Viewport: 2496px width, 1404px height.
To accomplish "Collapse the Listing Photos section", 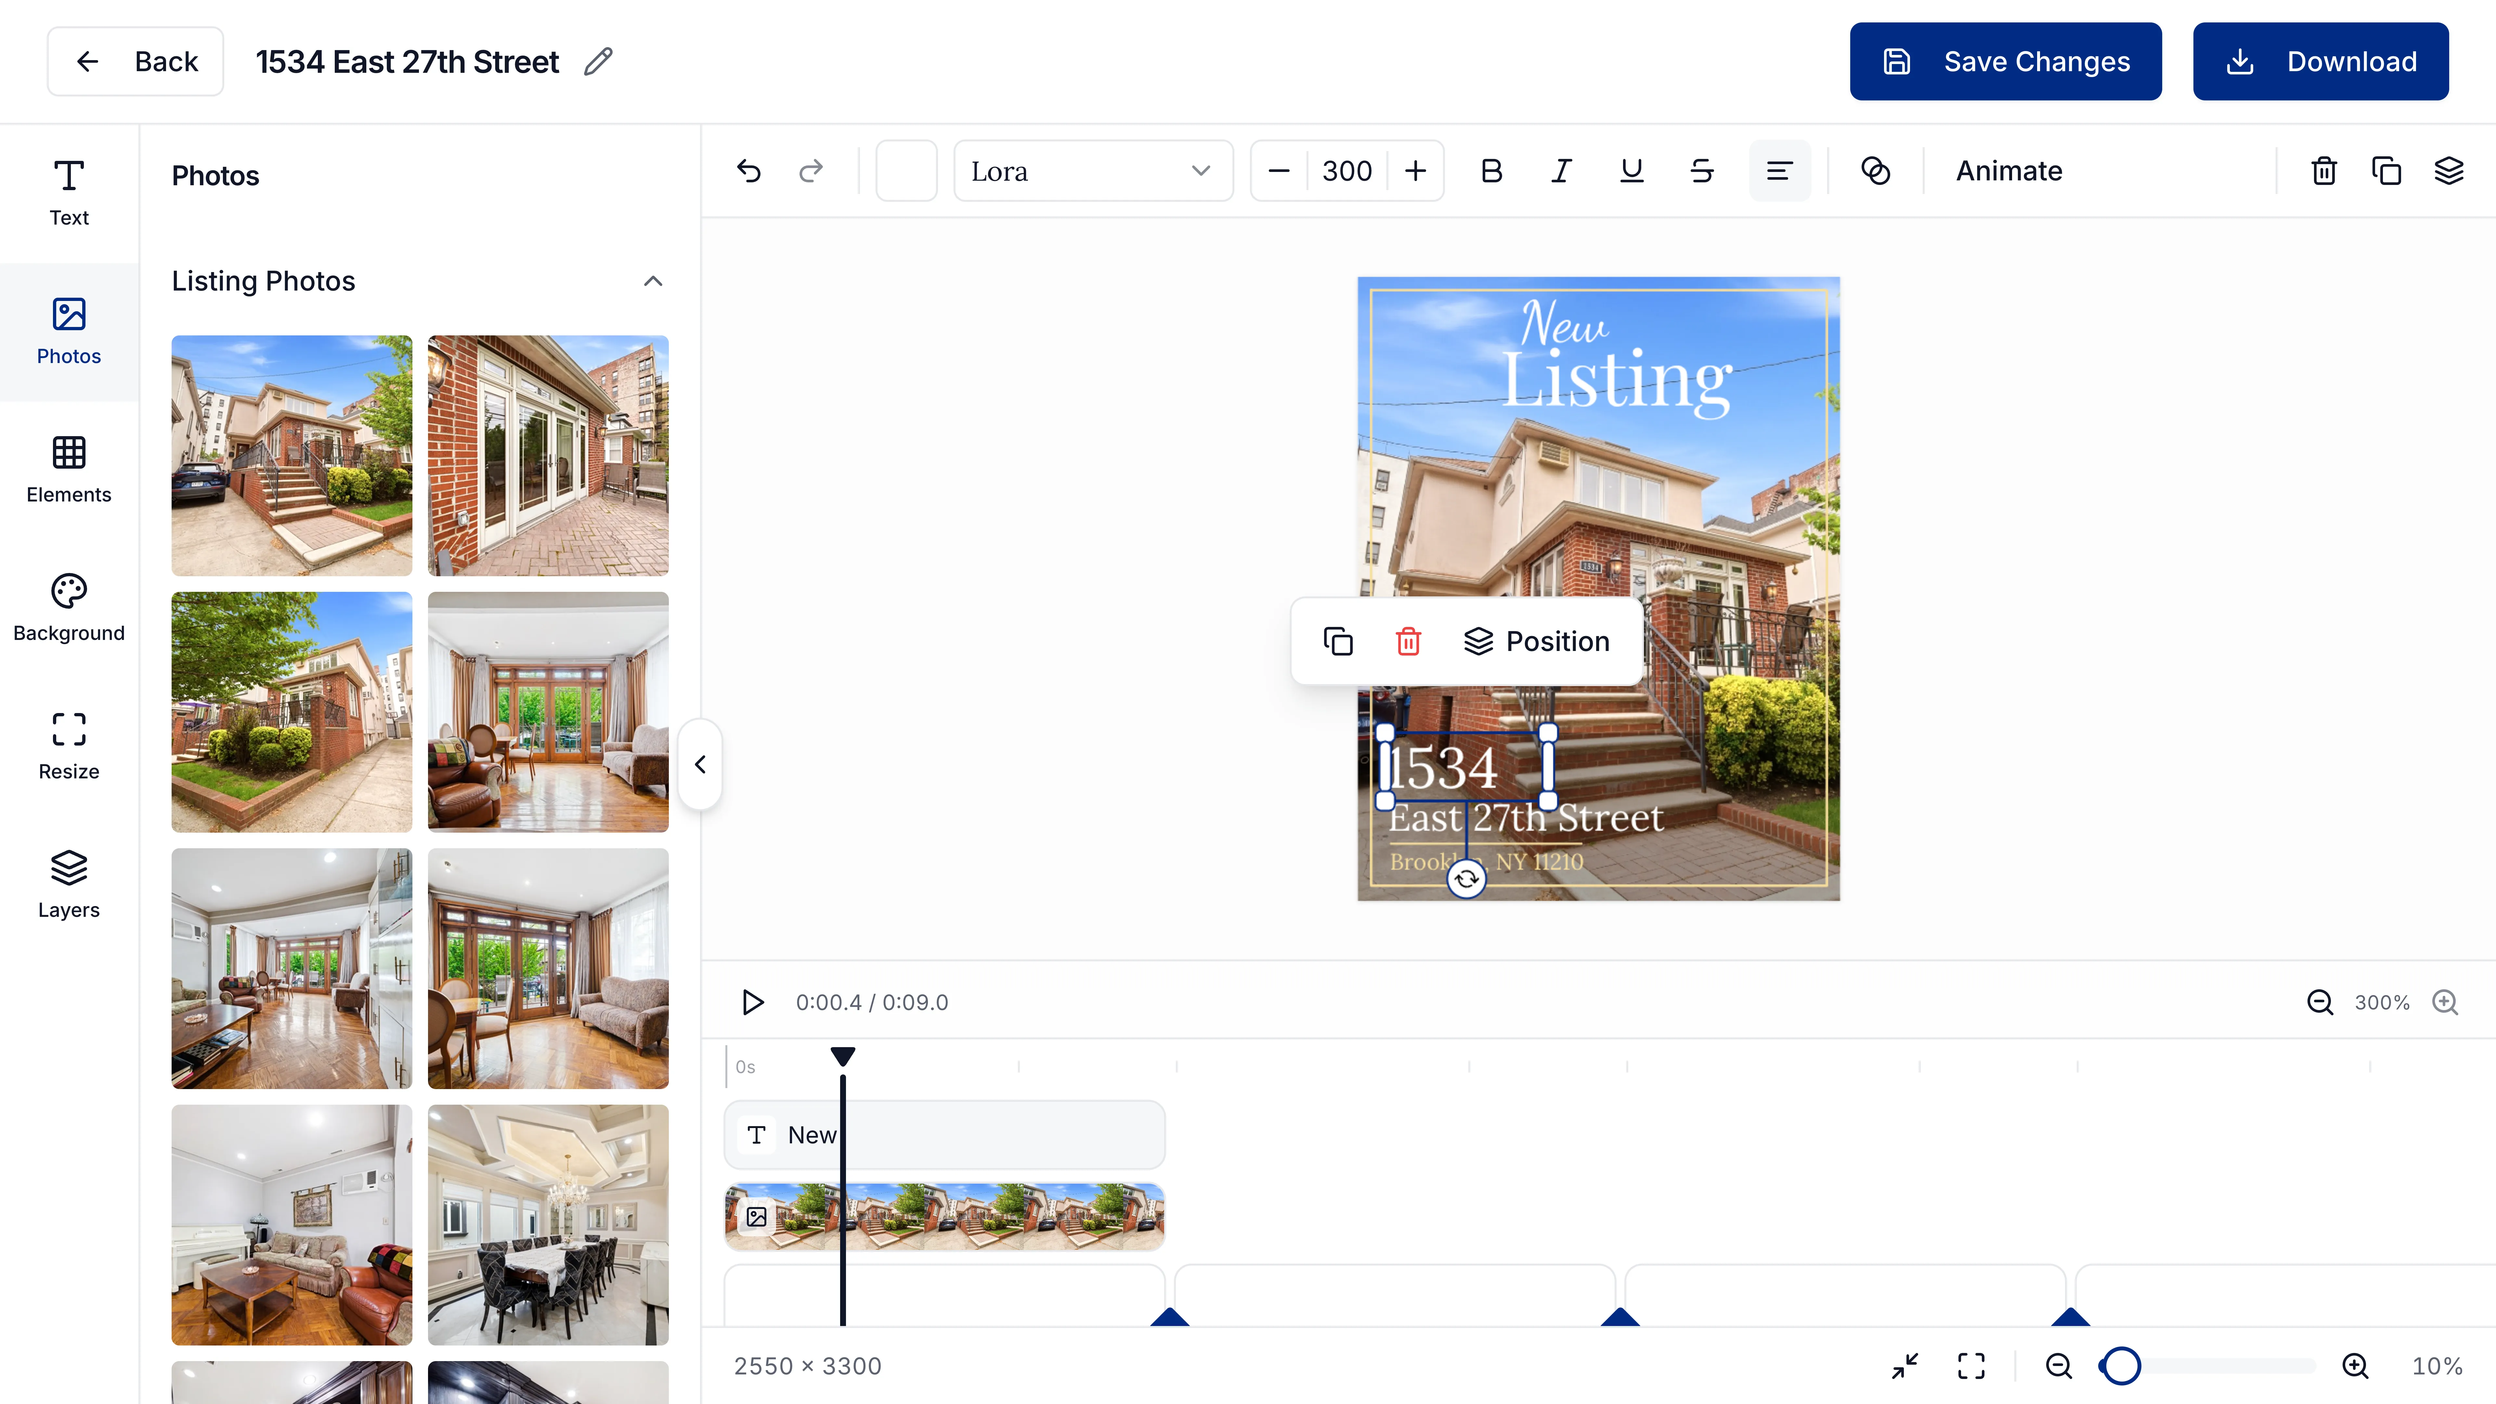I will (x=653, y=281).
